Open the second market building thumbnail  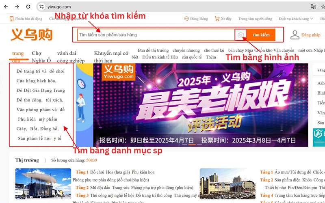click(227, 184)
